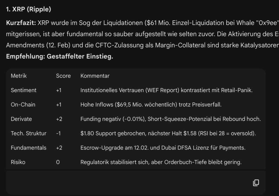Click the WEF Report comment text

pos(166,90)
